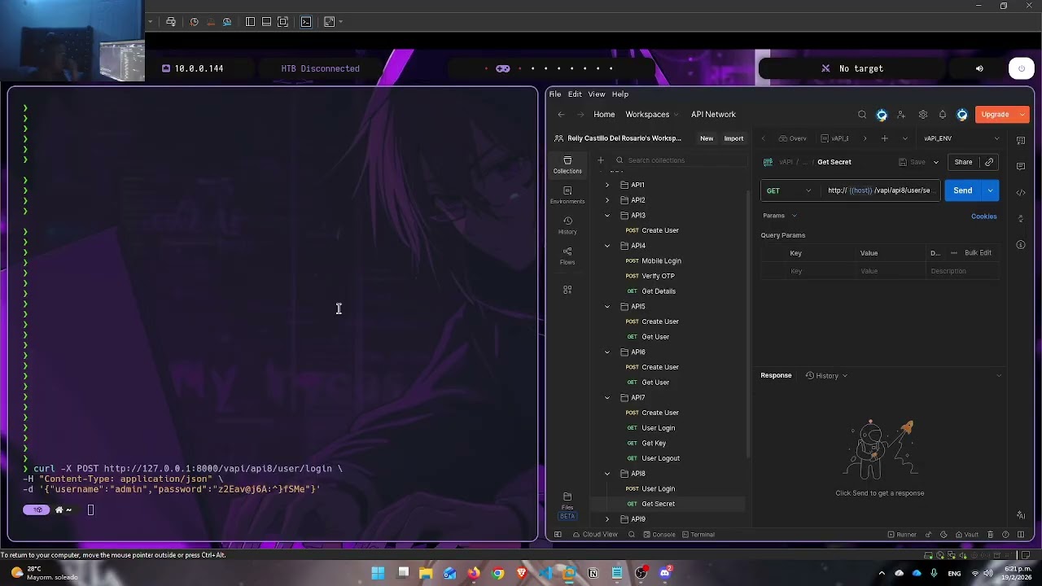Open the Send button dropdown arrow
1042x586 pixels.
point(991,190)
